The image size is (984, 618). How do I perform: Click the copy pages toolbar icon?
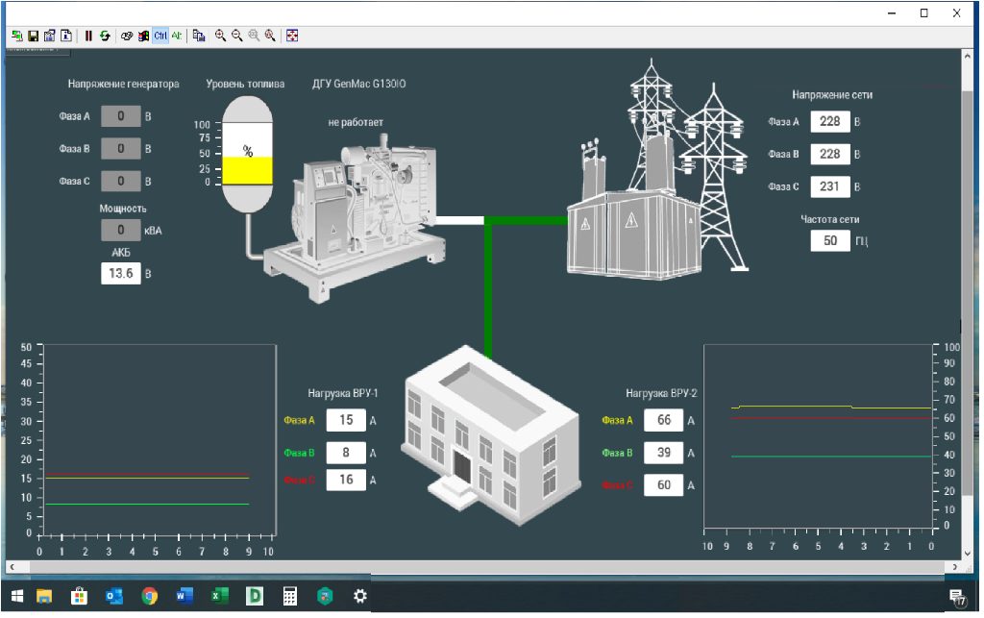199,36
